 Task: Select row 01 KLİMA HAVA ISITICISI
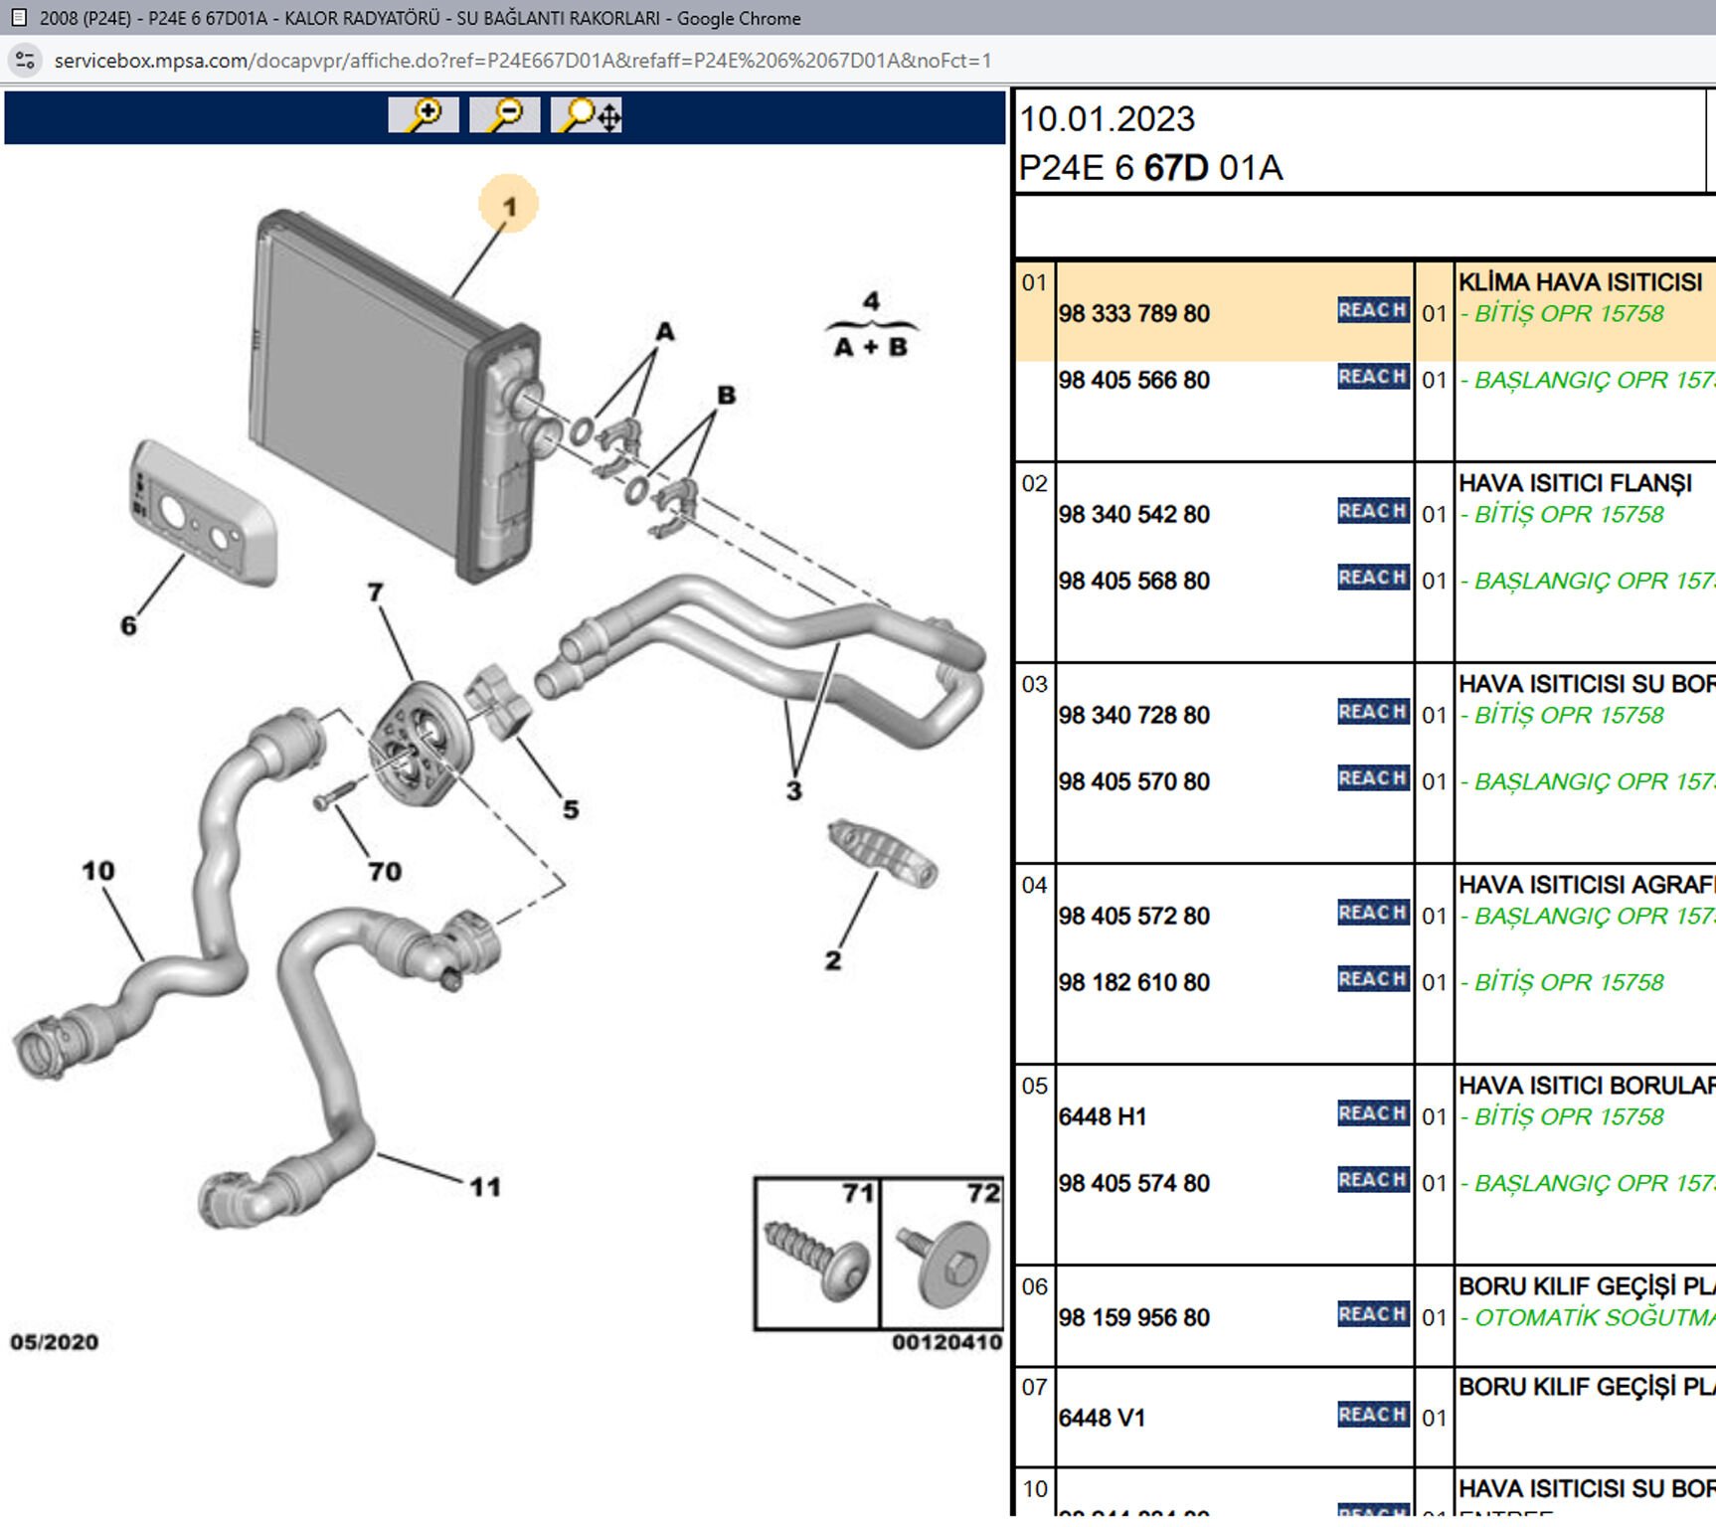(1580, 283)
